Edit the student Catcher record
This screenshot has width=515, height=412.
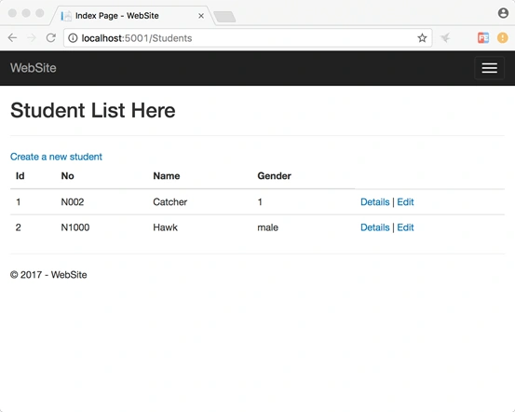pyautogui.click(x=405, y=202)
